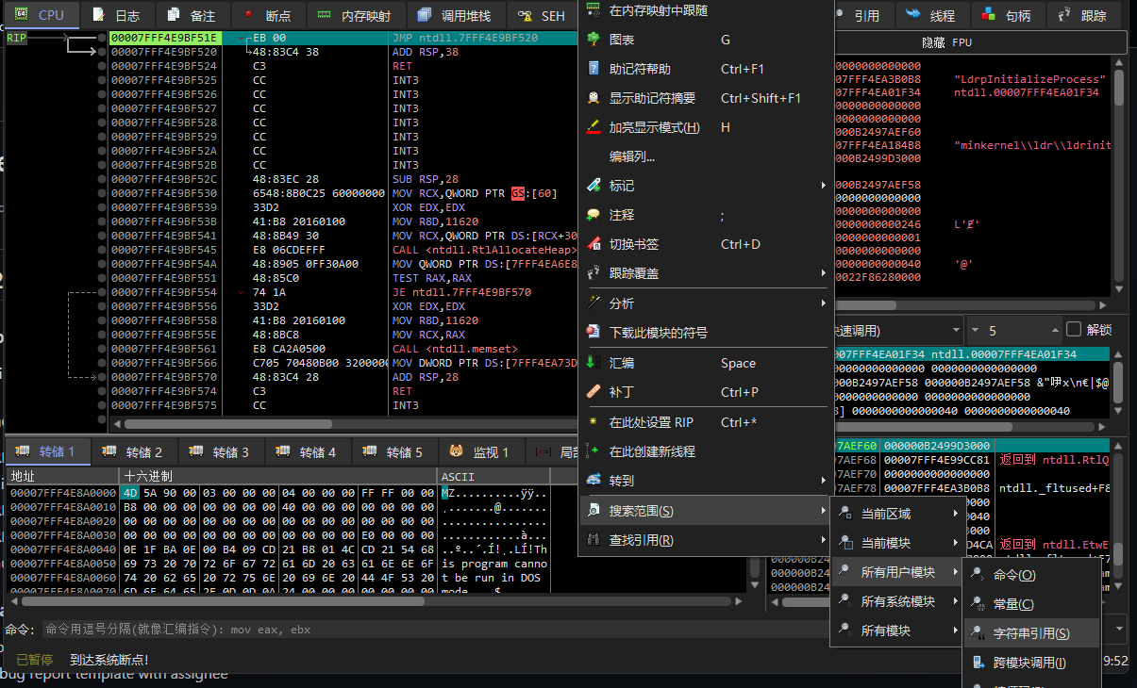
Task: Toggle breakpoint dot at address 00007FFF4E9BF52C
Action: coord(102,179)
